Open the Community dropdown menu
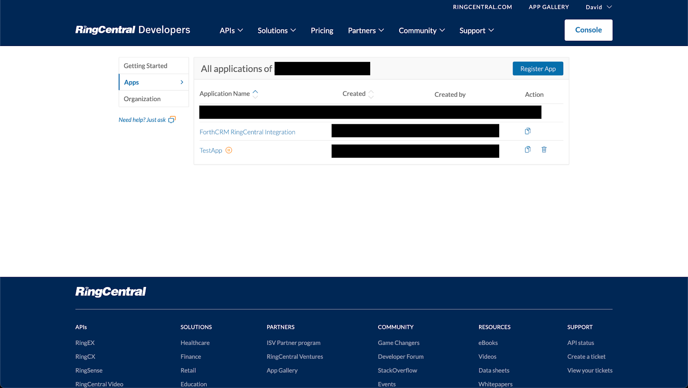The height and width of the screenshot is (388, 688). point(421,30)
